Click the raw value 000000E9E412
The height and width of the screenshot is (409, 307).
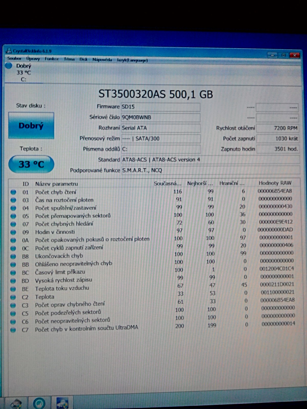pyautogui.click(x=276, y=222)
